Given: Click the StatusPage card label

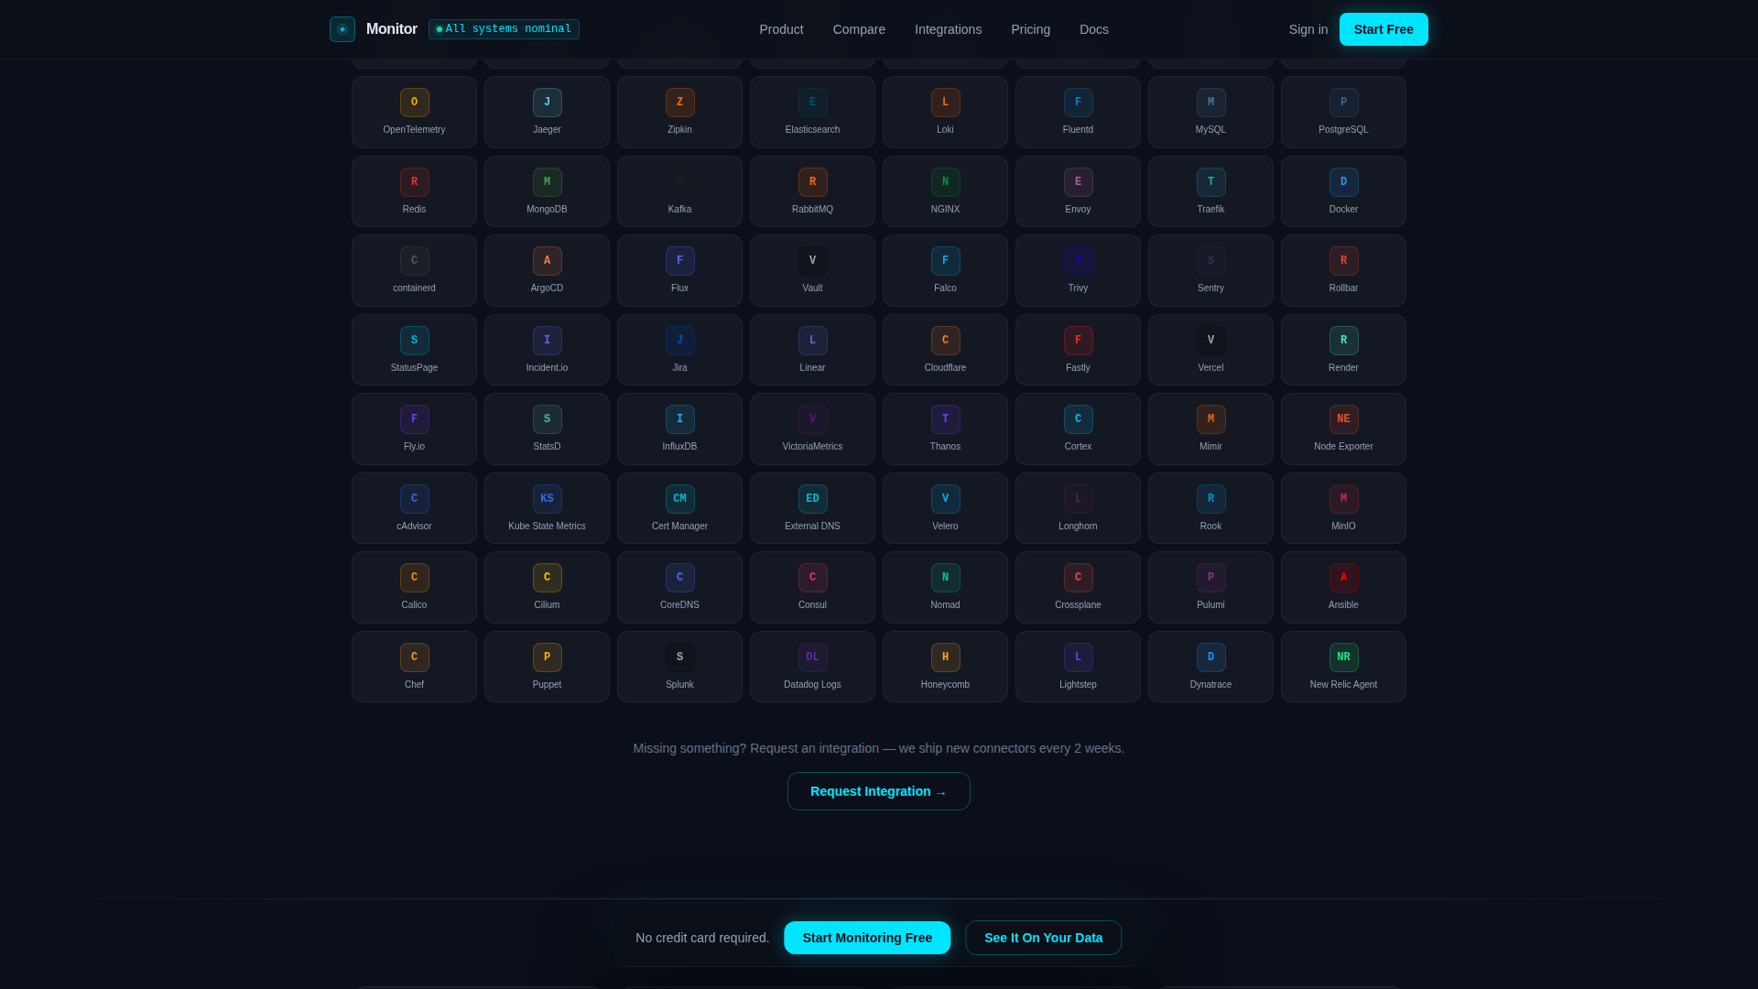Looking at the screenshot, I should (414, 368).
